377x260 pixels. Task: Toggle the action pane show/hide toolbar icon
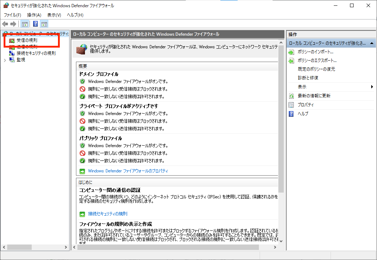coord(44,24)
